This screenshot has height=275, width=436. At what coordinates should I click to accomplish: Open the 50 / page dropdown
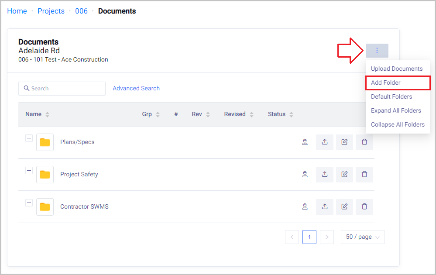(x=363, y=237)
